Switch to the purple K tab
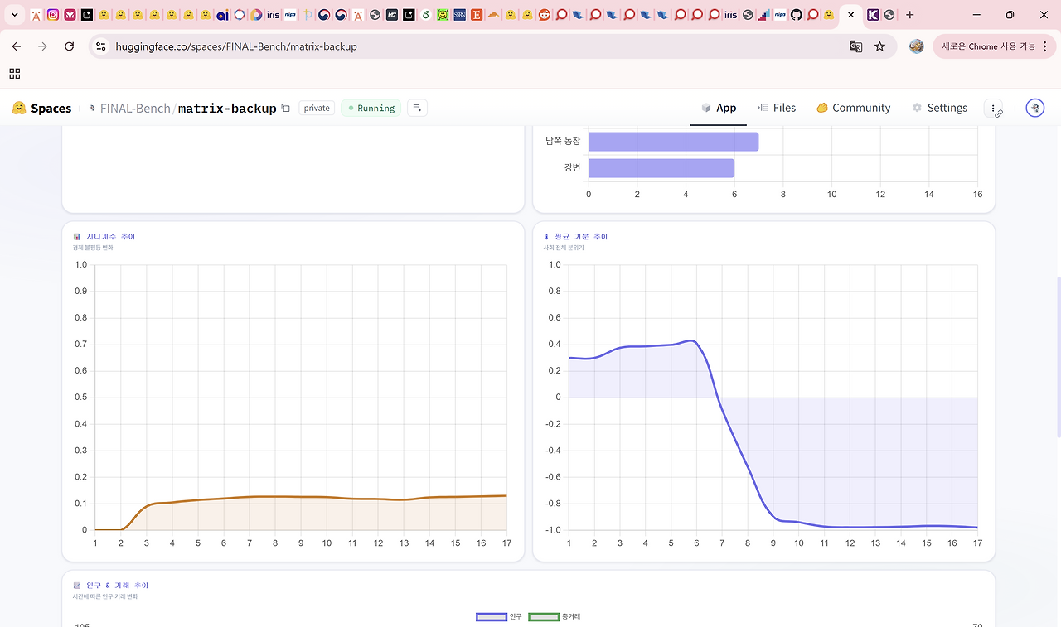The height and width of the screenshot is (627, 1061). tap(873, 15)
